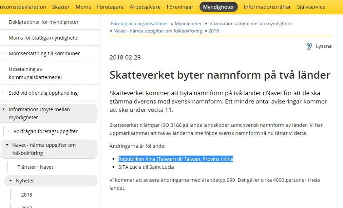The image size is (343, 208).
Task: Open the Skatter top menu
Action: (x=61, y=7)
